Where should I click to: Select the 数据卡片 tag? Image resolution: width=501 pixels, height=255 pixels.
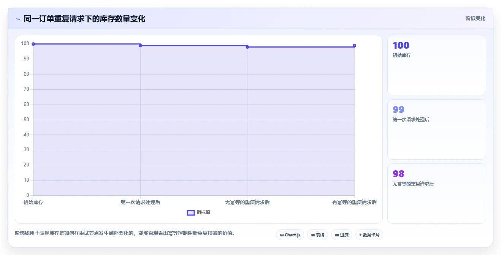[x=369, y=235]
